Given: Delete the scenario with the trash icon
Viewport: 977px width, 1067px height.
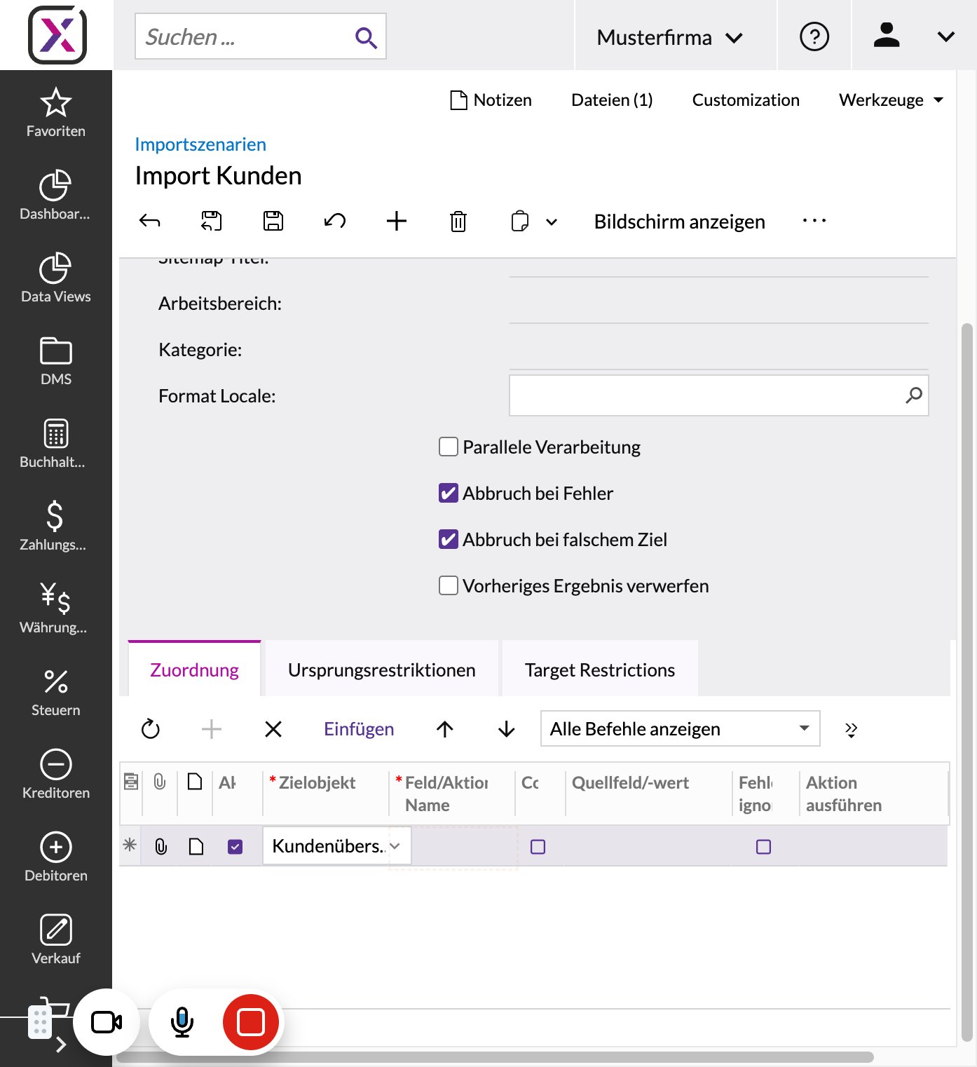Looking at the screenshot, I should click(458, 222).
